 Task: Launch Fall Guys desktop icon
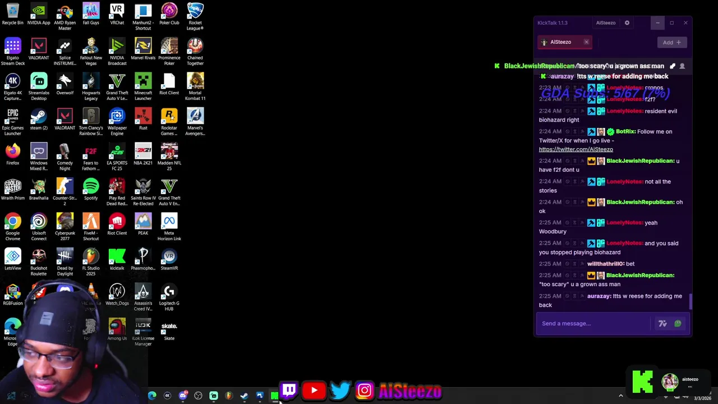tap(91, 15)
